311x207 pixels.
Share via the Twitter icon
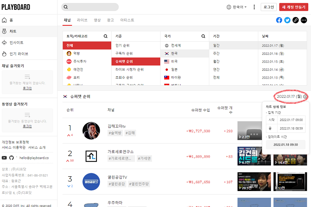[x=287, y=20]
